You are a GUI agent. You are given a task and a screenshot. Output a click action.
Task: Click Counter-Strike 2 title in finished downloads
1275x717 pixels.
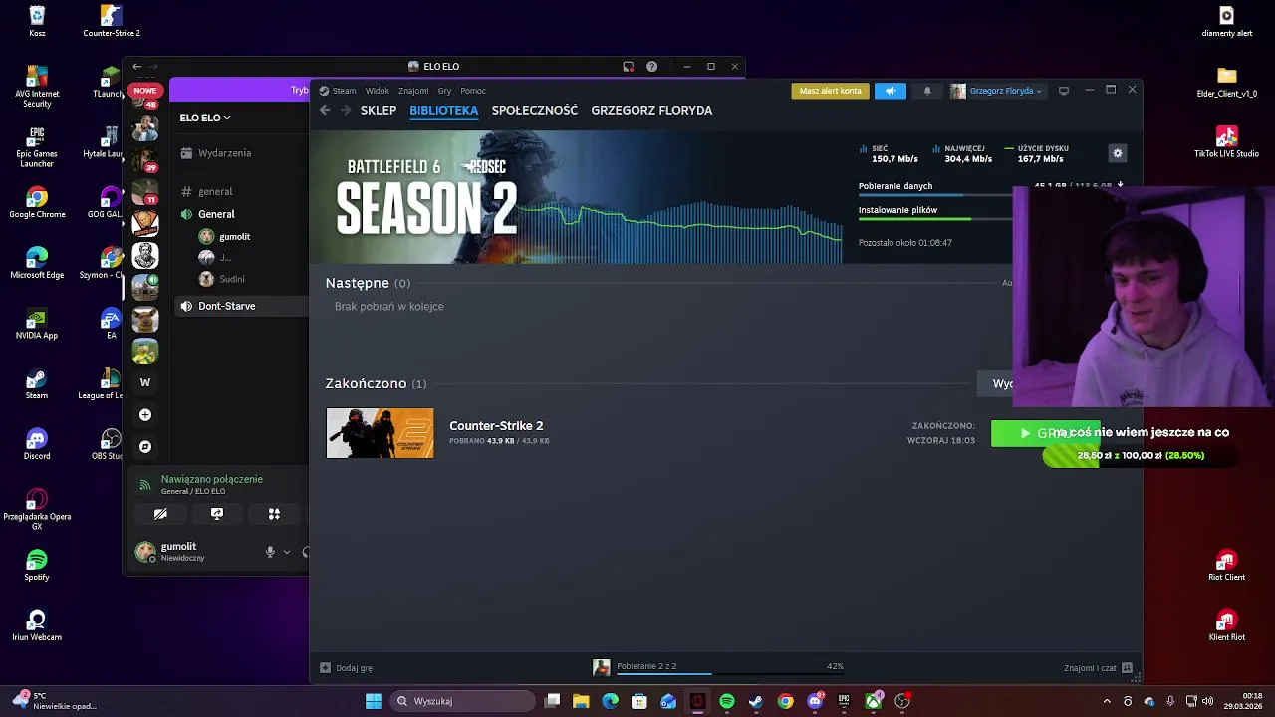click(x=496, y=426)
